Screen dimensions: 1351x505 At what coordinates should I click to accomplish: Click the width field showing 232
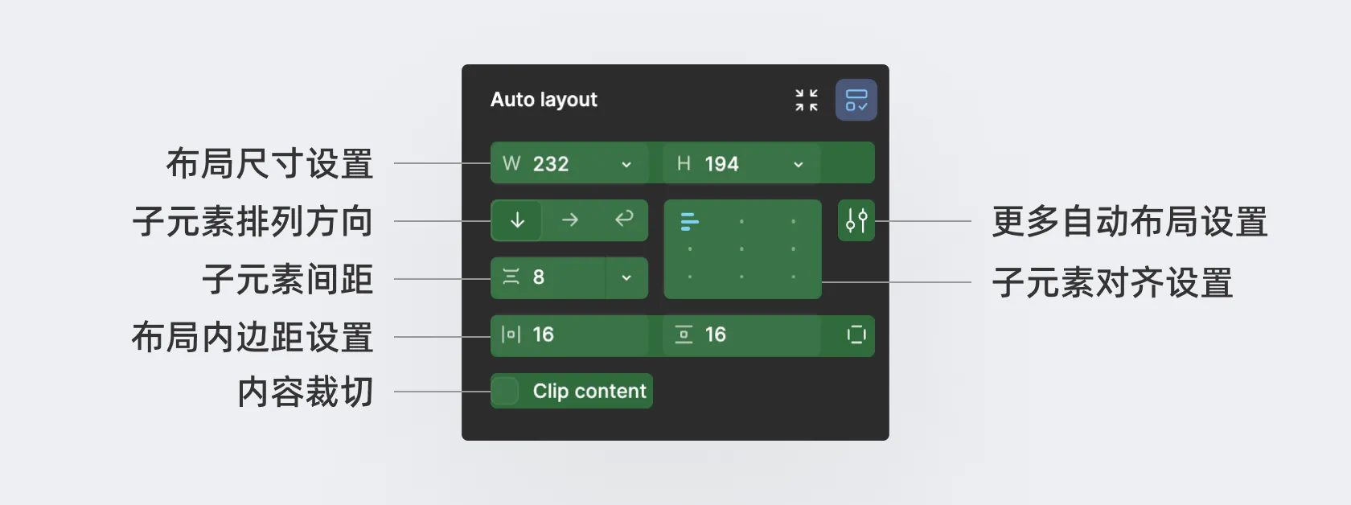(x=551, y=164)
